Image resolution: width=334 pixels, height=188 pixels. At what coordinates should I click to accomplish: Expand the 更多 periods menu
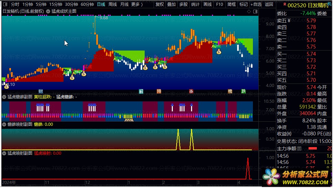[x=137, y=4]
